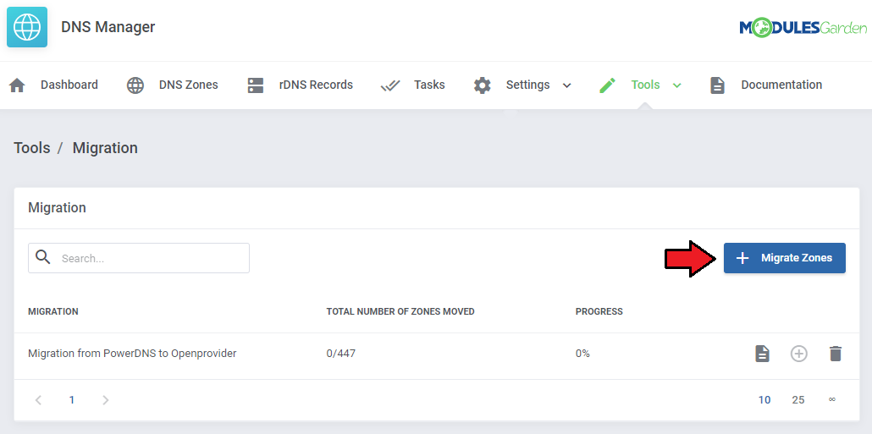This screenshot has height=434, width=872.
Task: Click the Settings gear icon
Action: pyautogui.click(x=483, y=85)
